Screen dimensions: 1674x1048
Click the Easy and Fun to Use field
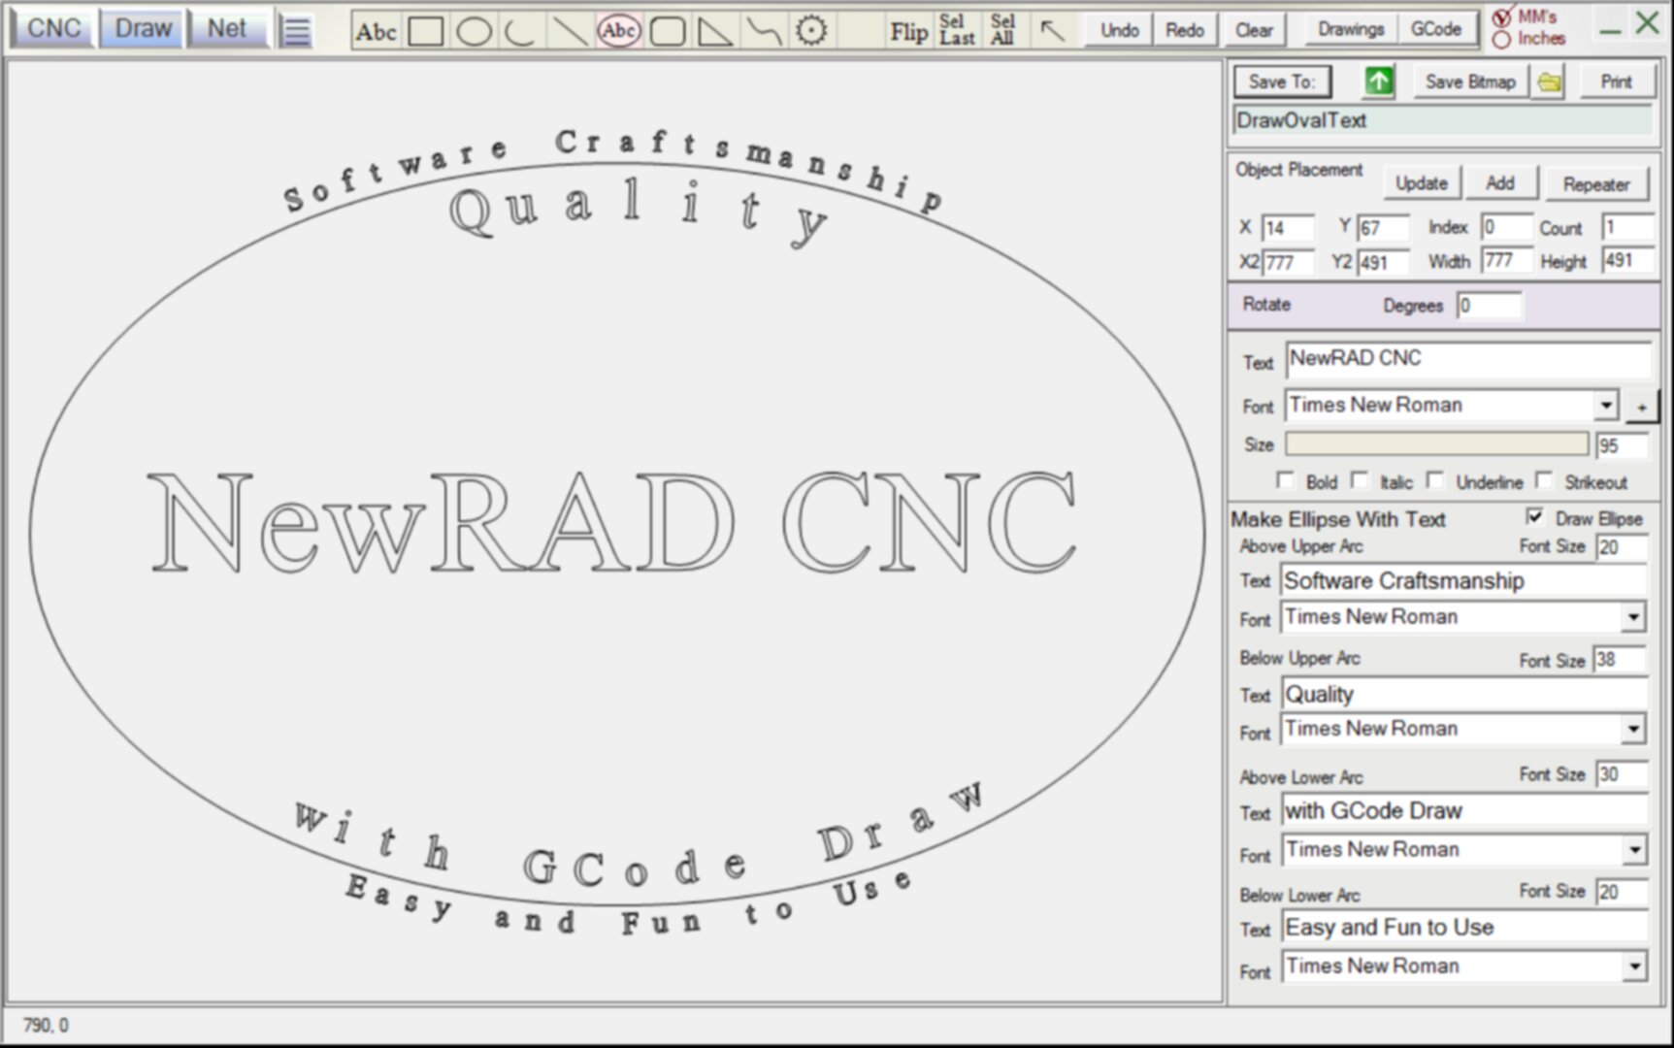coord(1463,928)
